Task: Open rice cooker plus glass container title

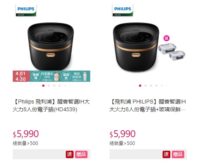Action: pyautogui.click(x=147, y=105)
